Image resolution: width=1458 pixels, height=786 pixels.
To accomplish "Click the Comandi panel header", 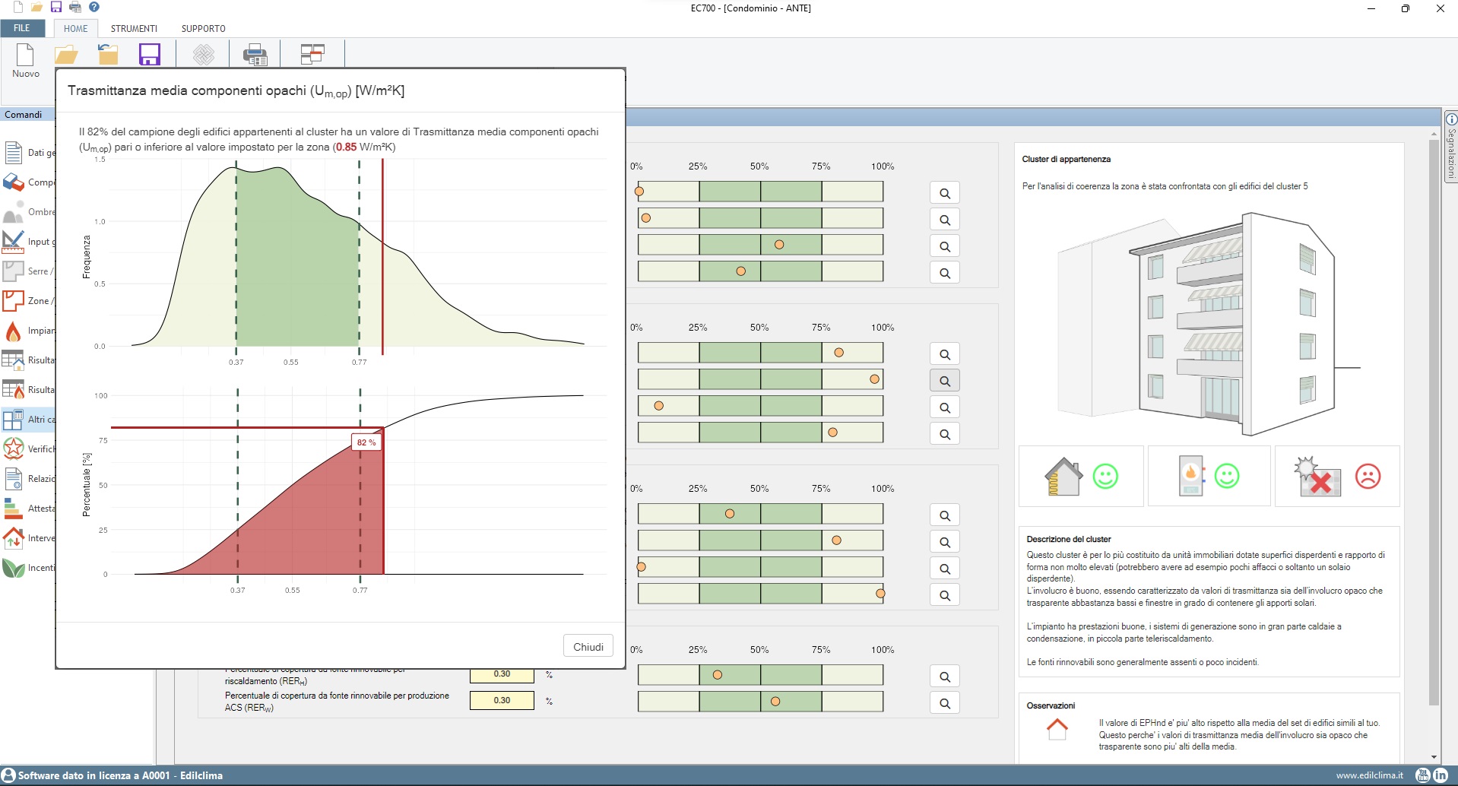I will (27, 114).
